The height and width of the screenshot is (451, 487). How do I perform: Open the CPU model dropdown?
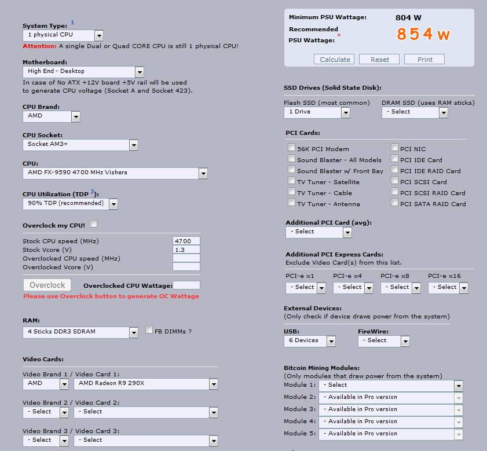point(115,173)
